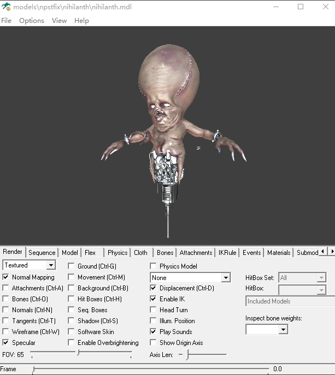Open the Submod tab
Image resolution: width=335 pixels, height=375 pixels.
307,253
